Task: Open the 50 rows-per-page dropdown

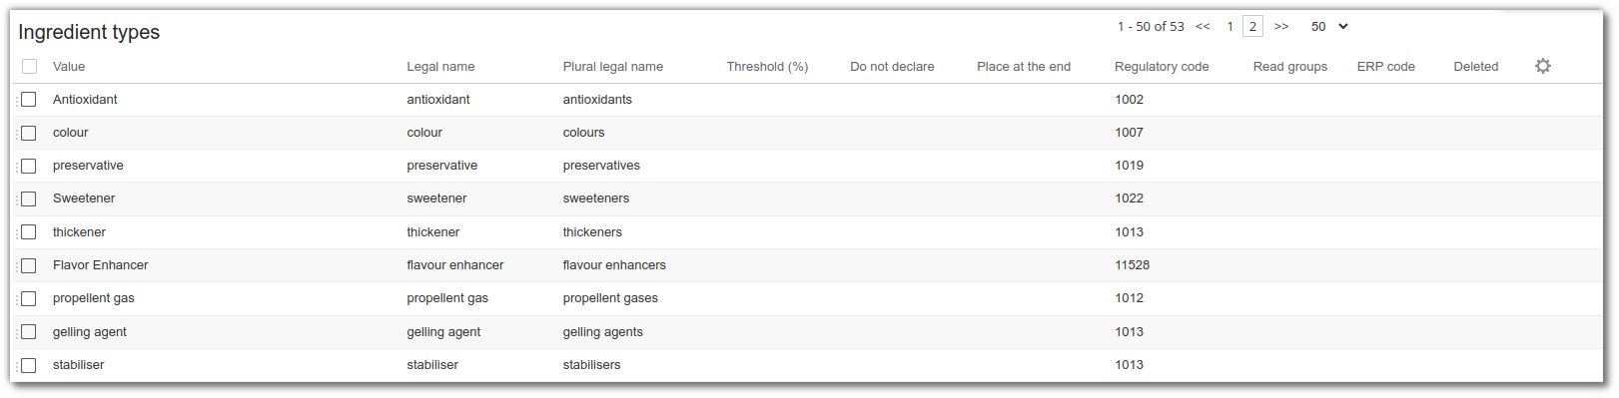Action: [x=1329, y=27]
